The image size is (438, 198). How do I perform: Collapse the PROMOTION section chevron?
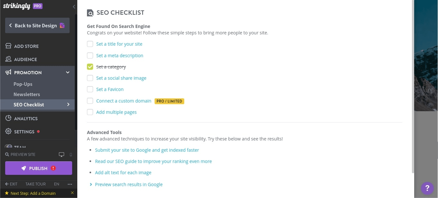[68, 72]
